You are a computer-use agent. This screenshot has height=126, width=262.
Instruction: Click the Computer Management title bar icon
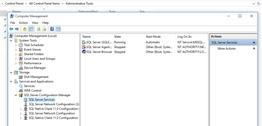point(12,16)
